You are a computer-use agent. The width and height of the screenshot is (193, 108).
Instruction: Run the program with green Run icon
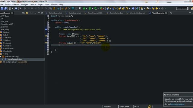pyautogui.click(x=90, y=8)
